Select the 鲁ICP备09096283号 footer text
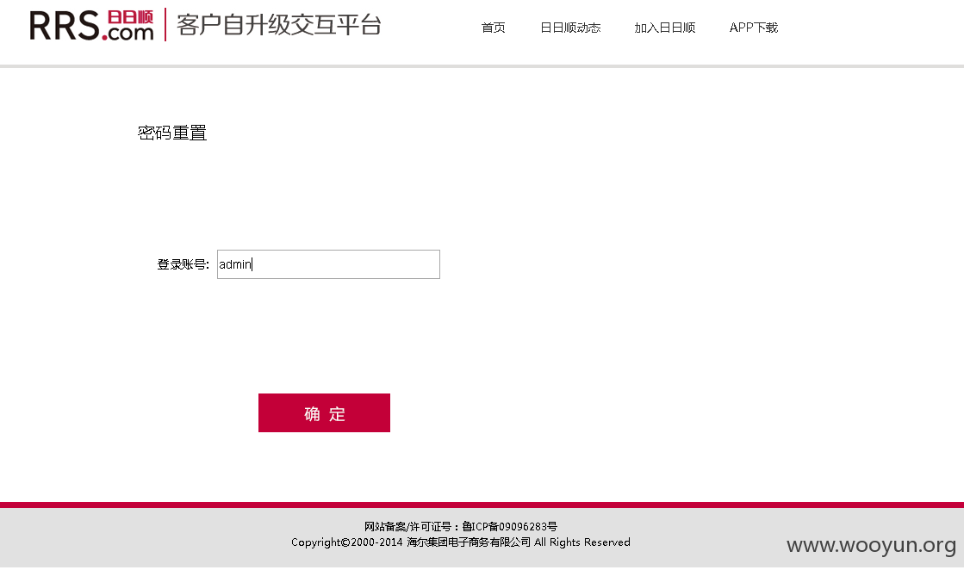Viewport: 964px width, 570px height. point(510,526)
